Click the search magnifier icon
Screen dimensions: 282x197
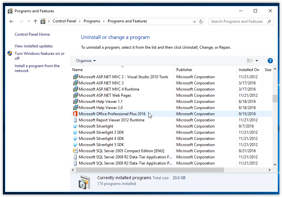coord(269,21)
